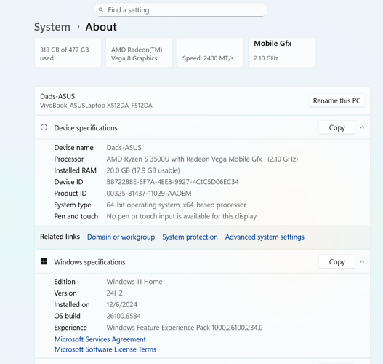Open the AMD Radeon Vega 8 Graphics card

coord(139,52)
